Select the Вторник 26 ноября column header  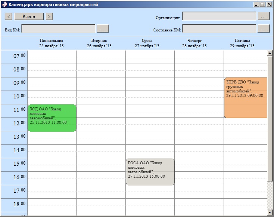[99, 43]
